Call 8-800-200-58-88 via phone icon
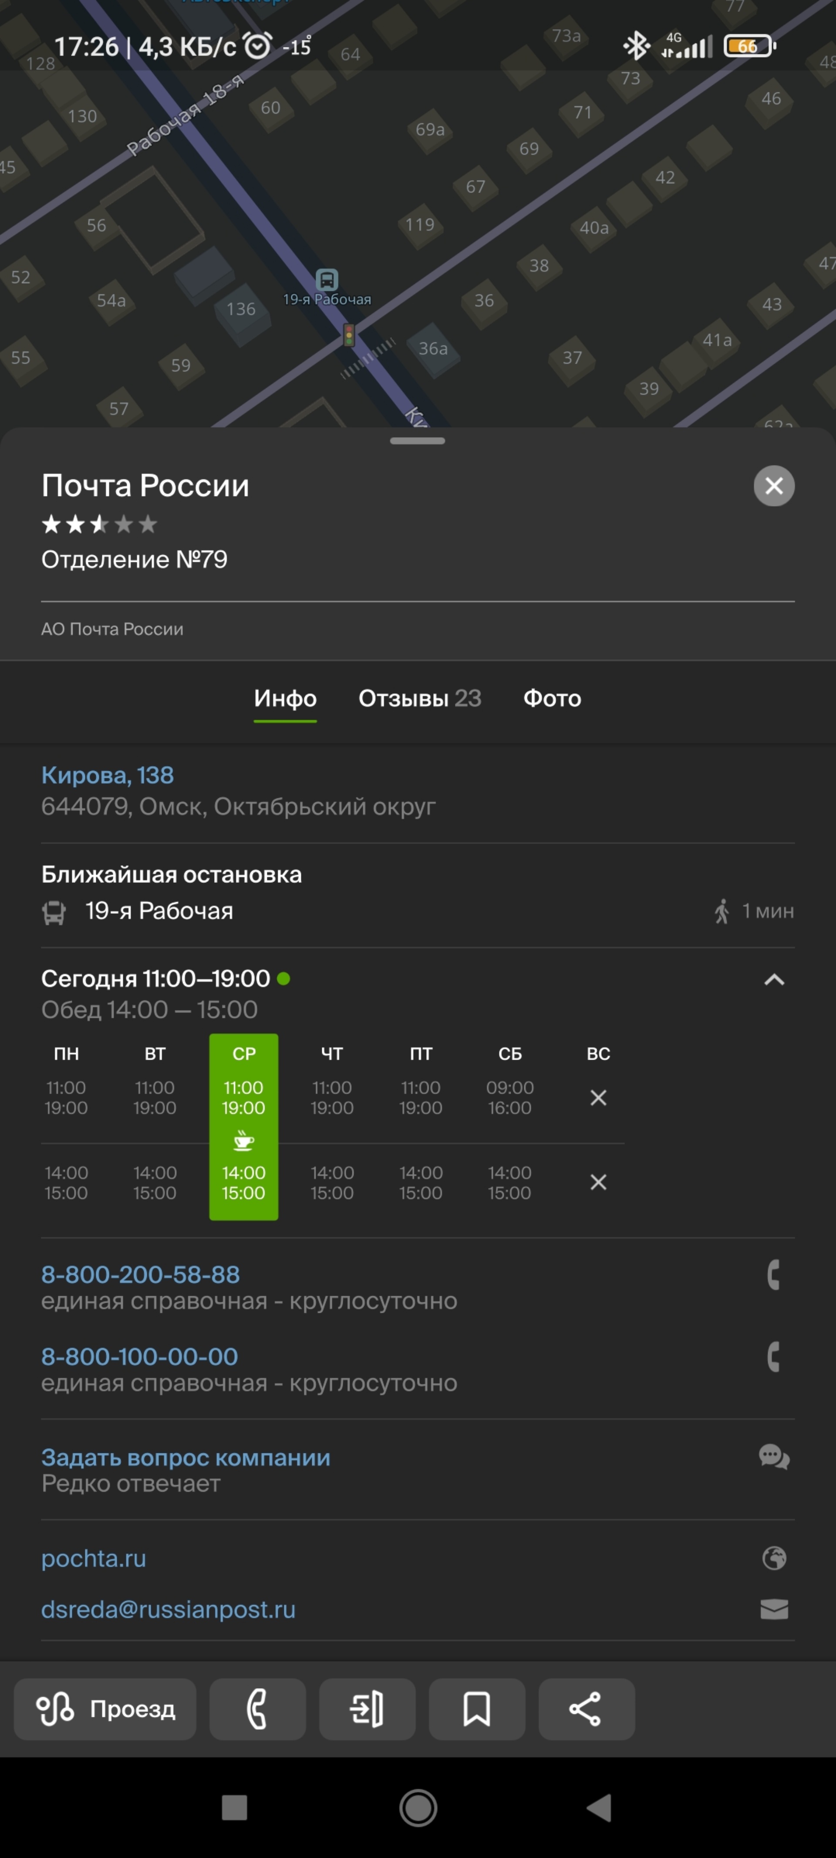Viewport: 836px width, 1858px height. click(773, 1274)
